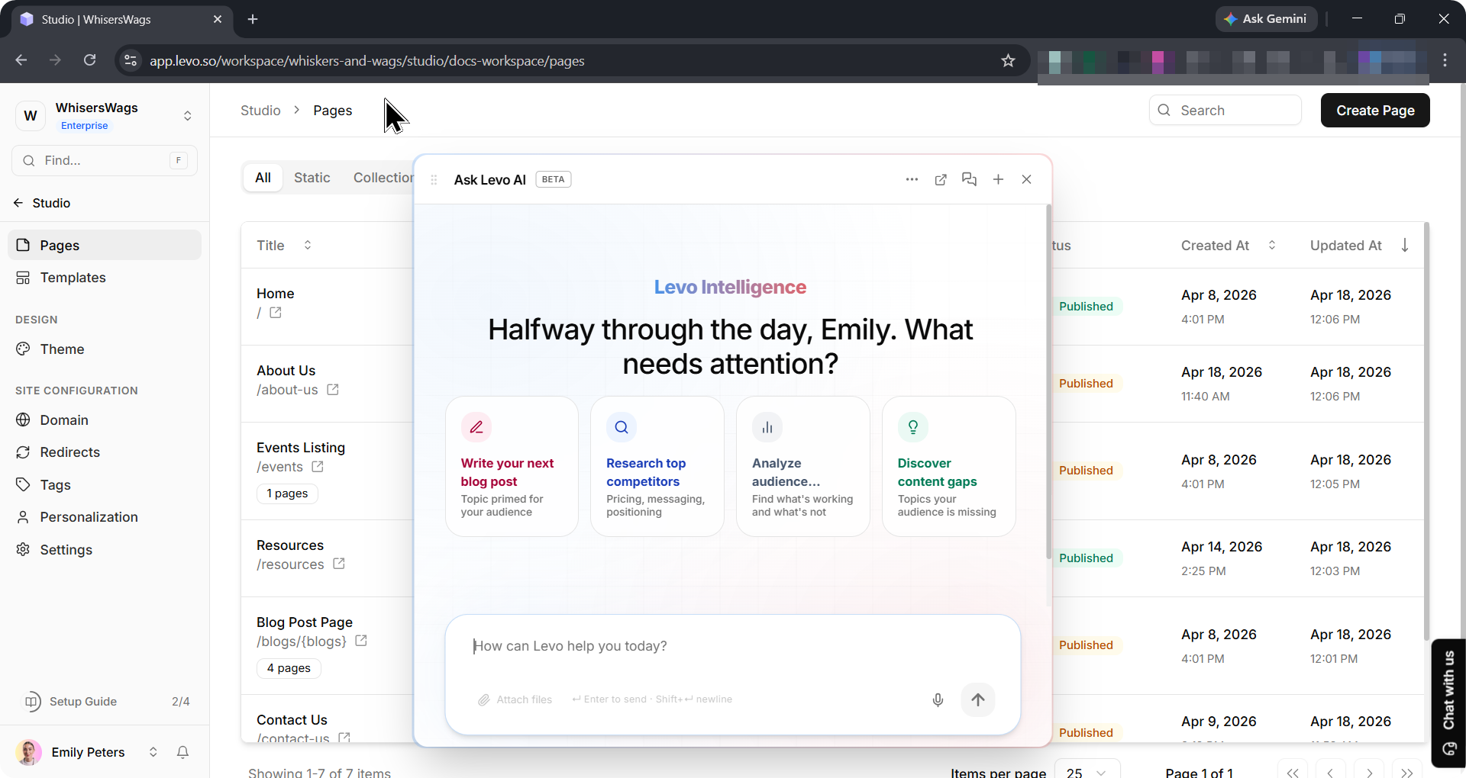
Task: Click the Create Page button
Action: point(1374,111)
